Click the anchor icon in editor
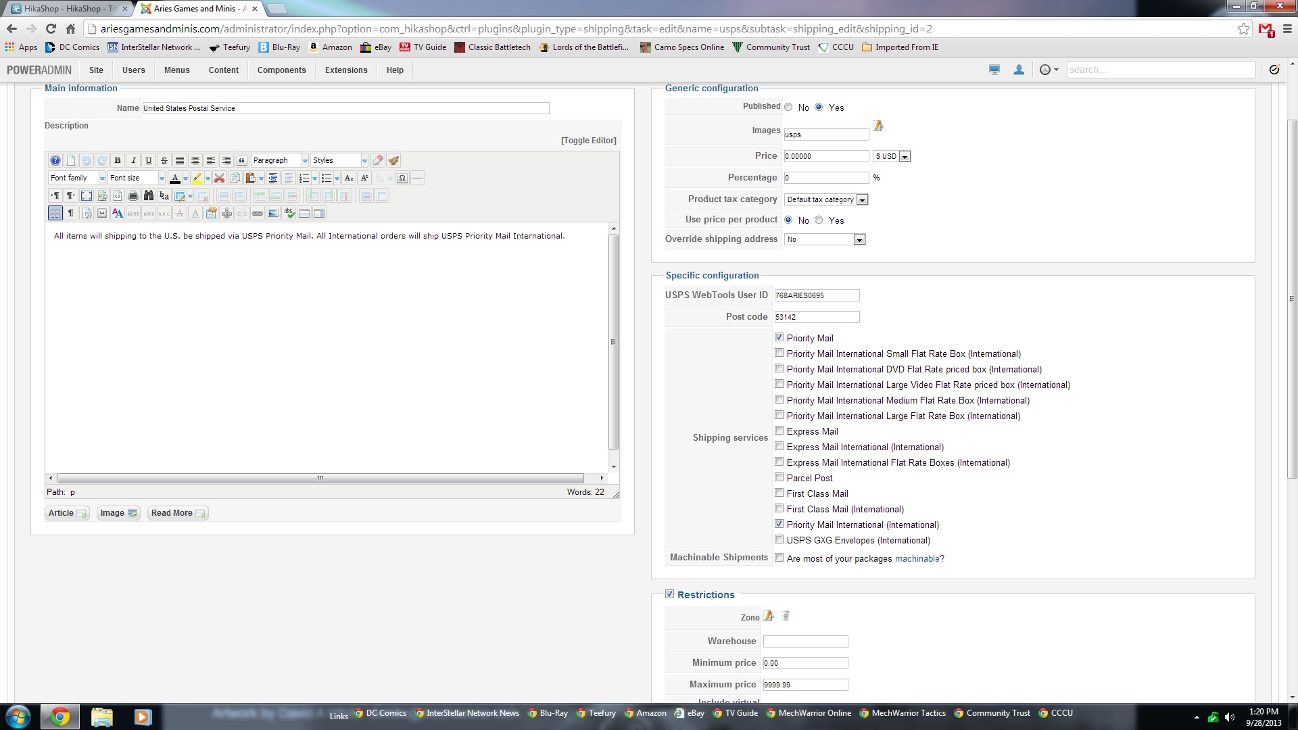1298x730 pixels. click(x=226, y=213)
